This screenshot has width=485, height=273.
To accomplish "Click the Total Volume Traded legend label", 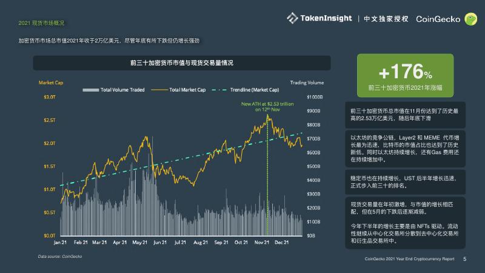I will pyautogui.click(x=122, y=90).
